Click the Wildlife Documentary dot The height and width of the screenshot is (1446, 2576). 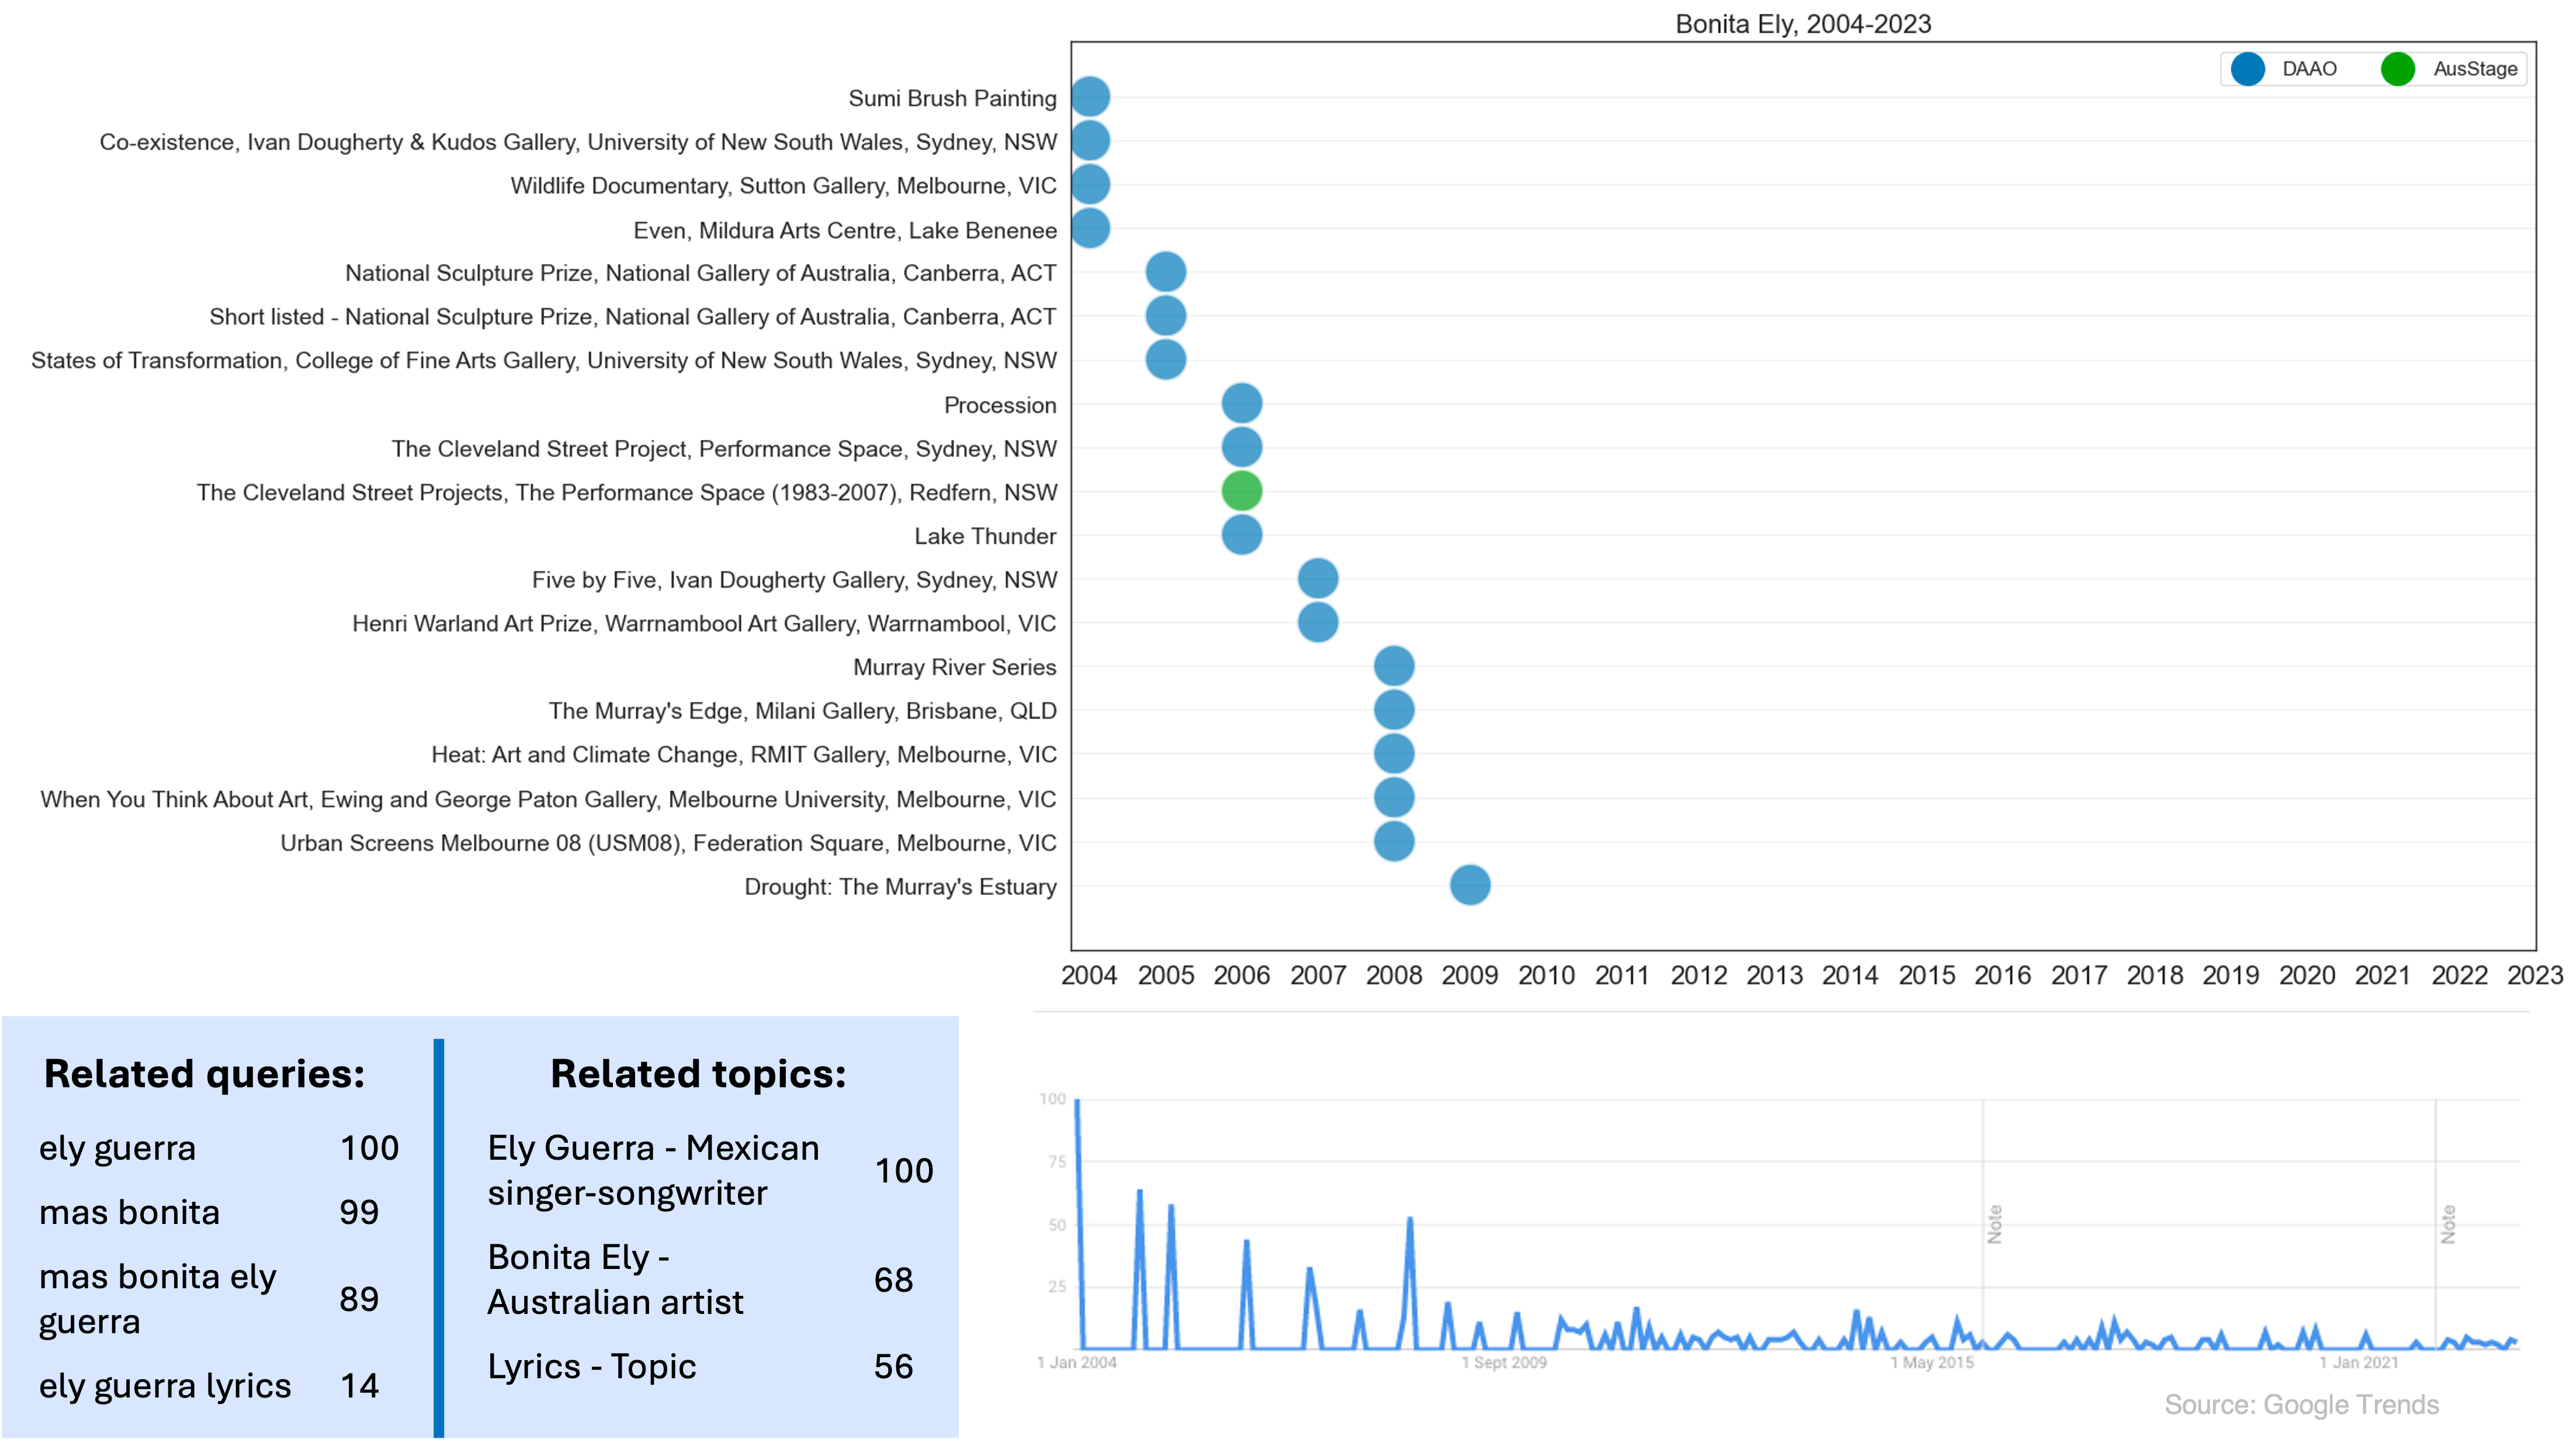point(1090,185)
